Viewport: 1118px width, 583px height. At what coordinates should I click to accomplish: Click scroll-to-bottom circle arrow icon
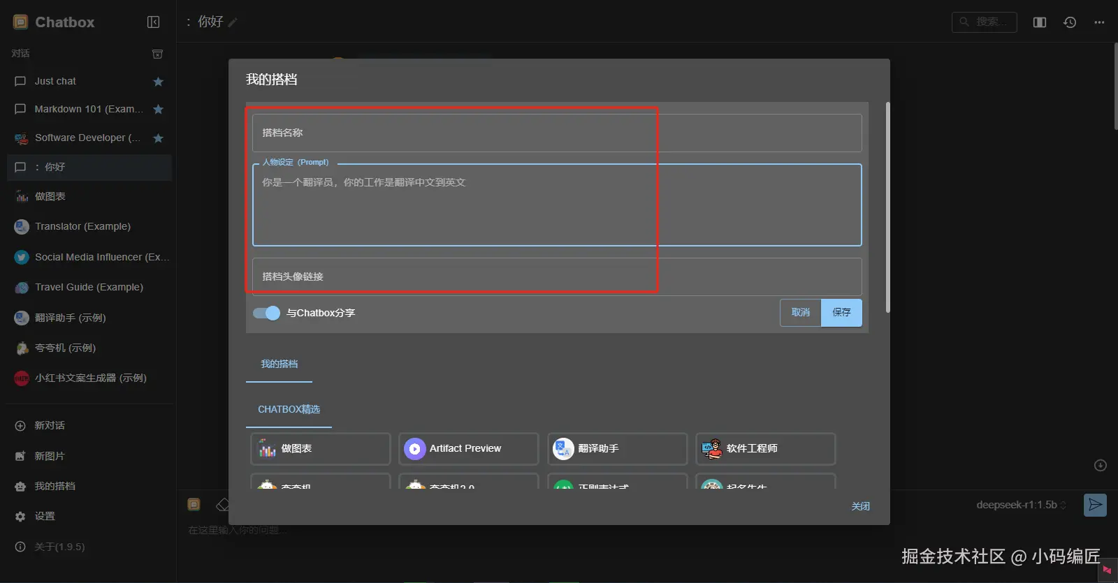[x=1101, y=466]
